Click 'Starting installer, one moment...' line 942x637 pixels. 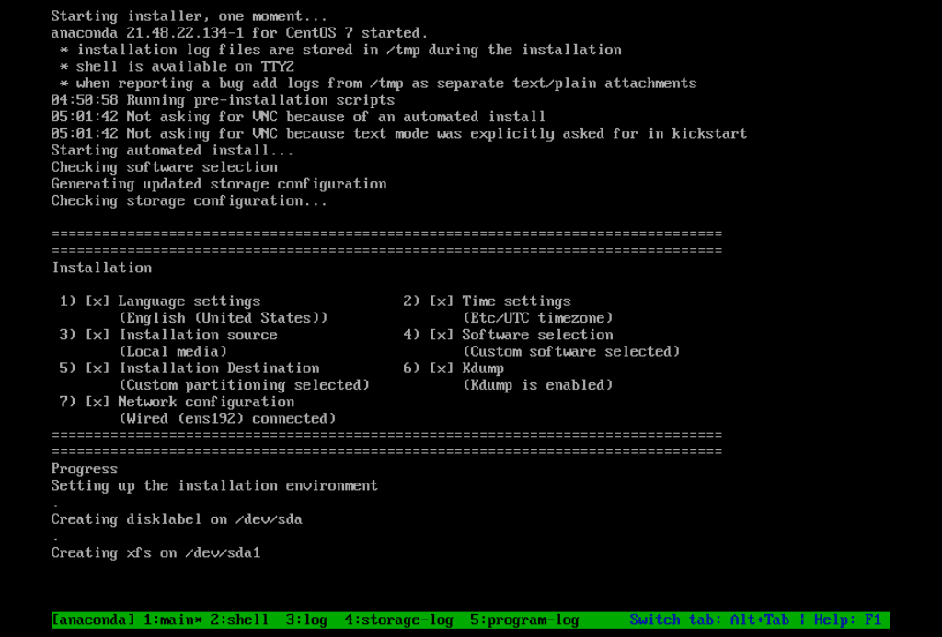coord(190,17)
